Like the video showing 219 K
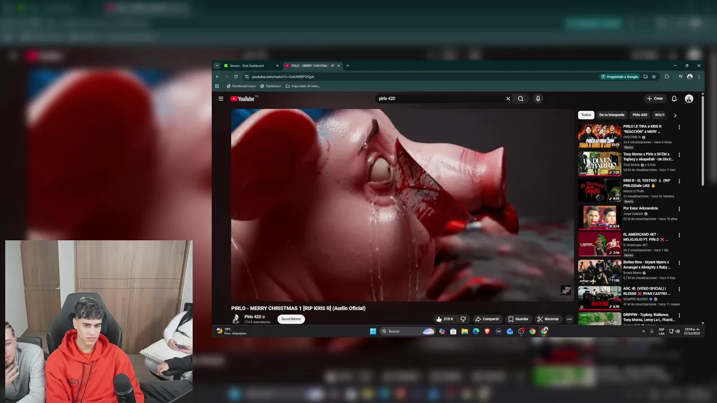This screenshot has width=717, height=403. tap(445, 319)
